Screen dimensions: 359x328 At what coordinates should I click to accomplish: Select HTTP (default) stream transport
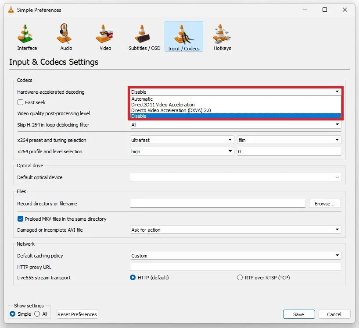[133, 278]
